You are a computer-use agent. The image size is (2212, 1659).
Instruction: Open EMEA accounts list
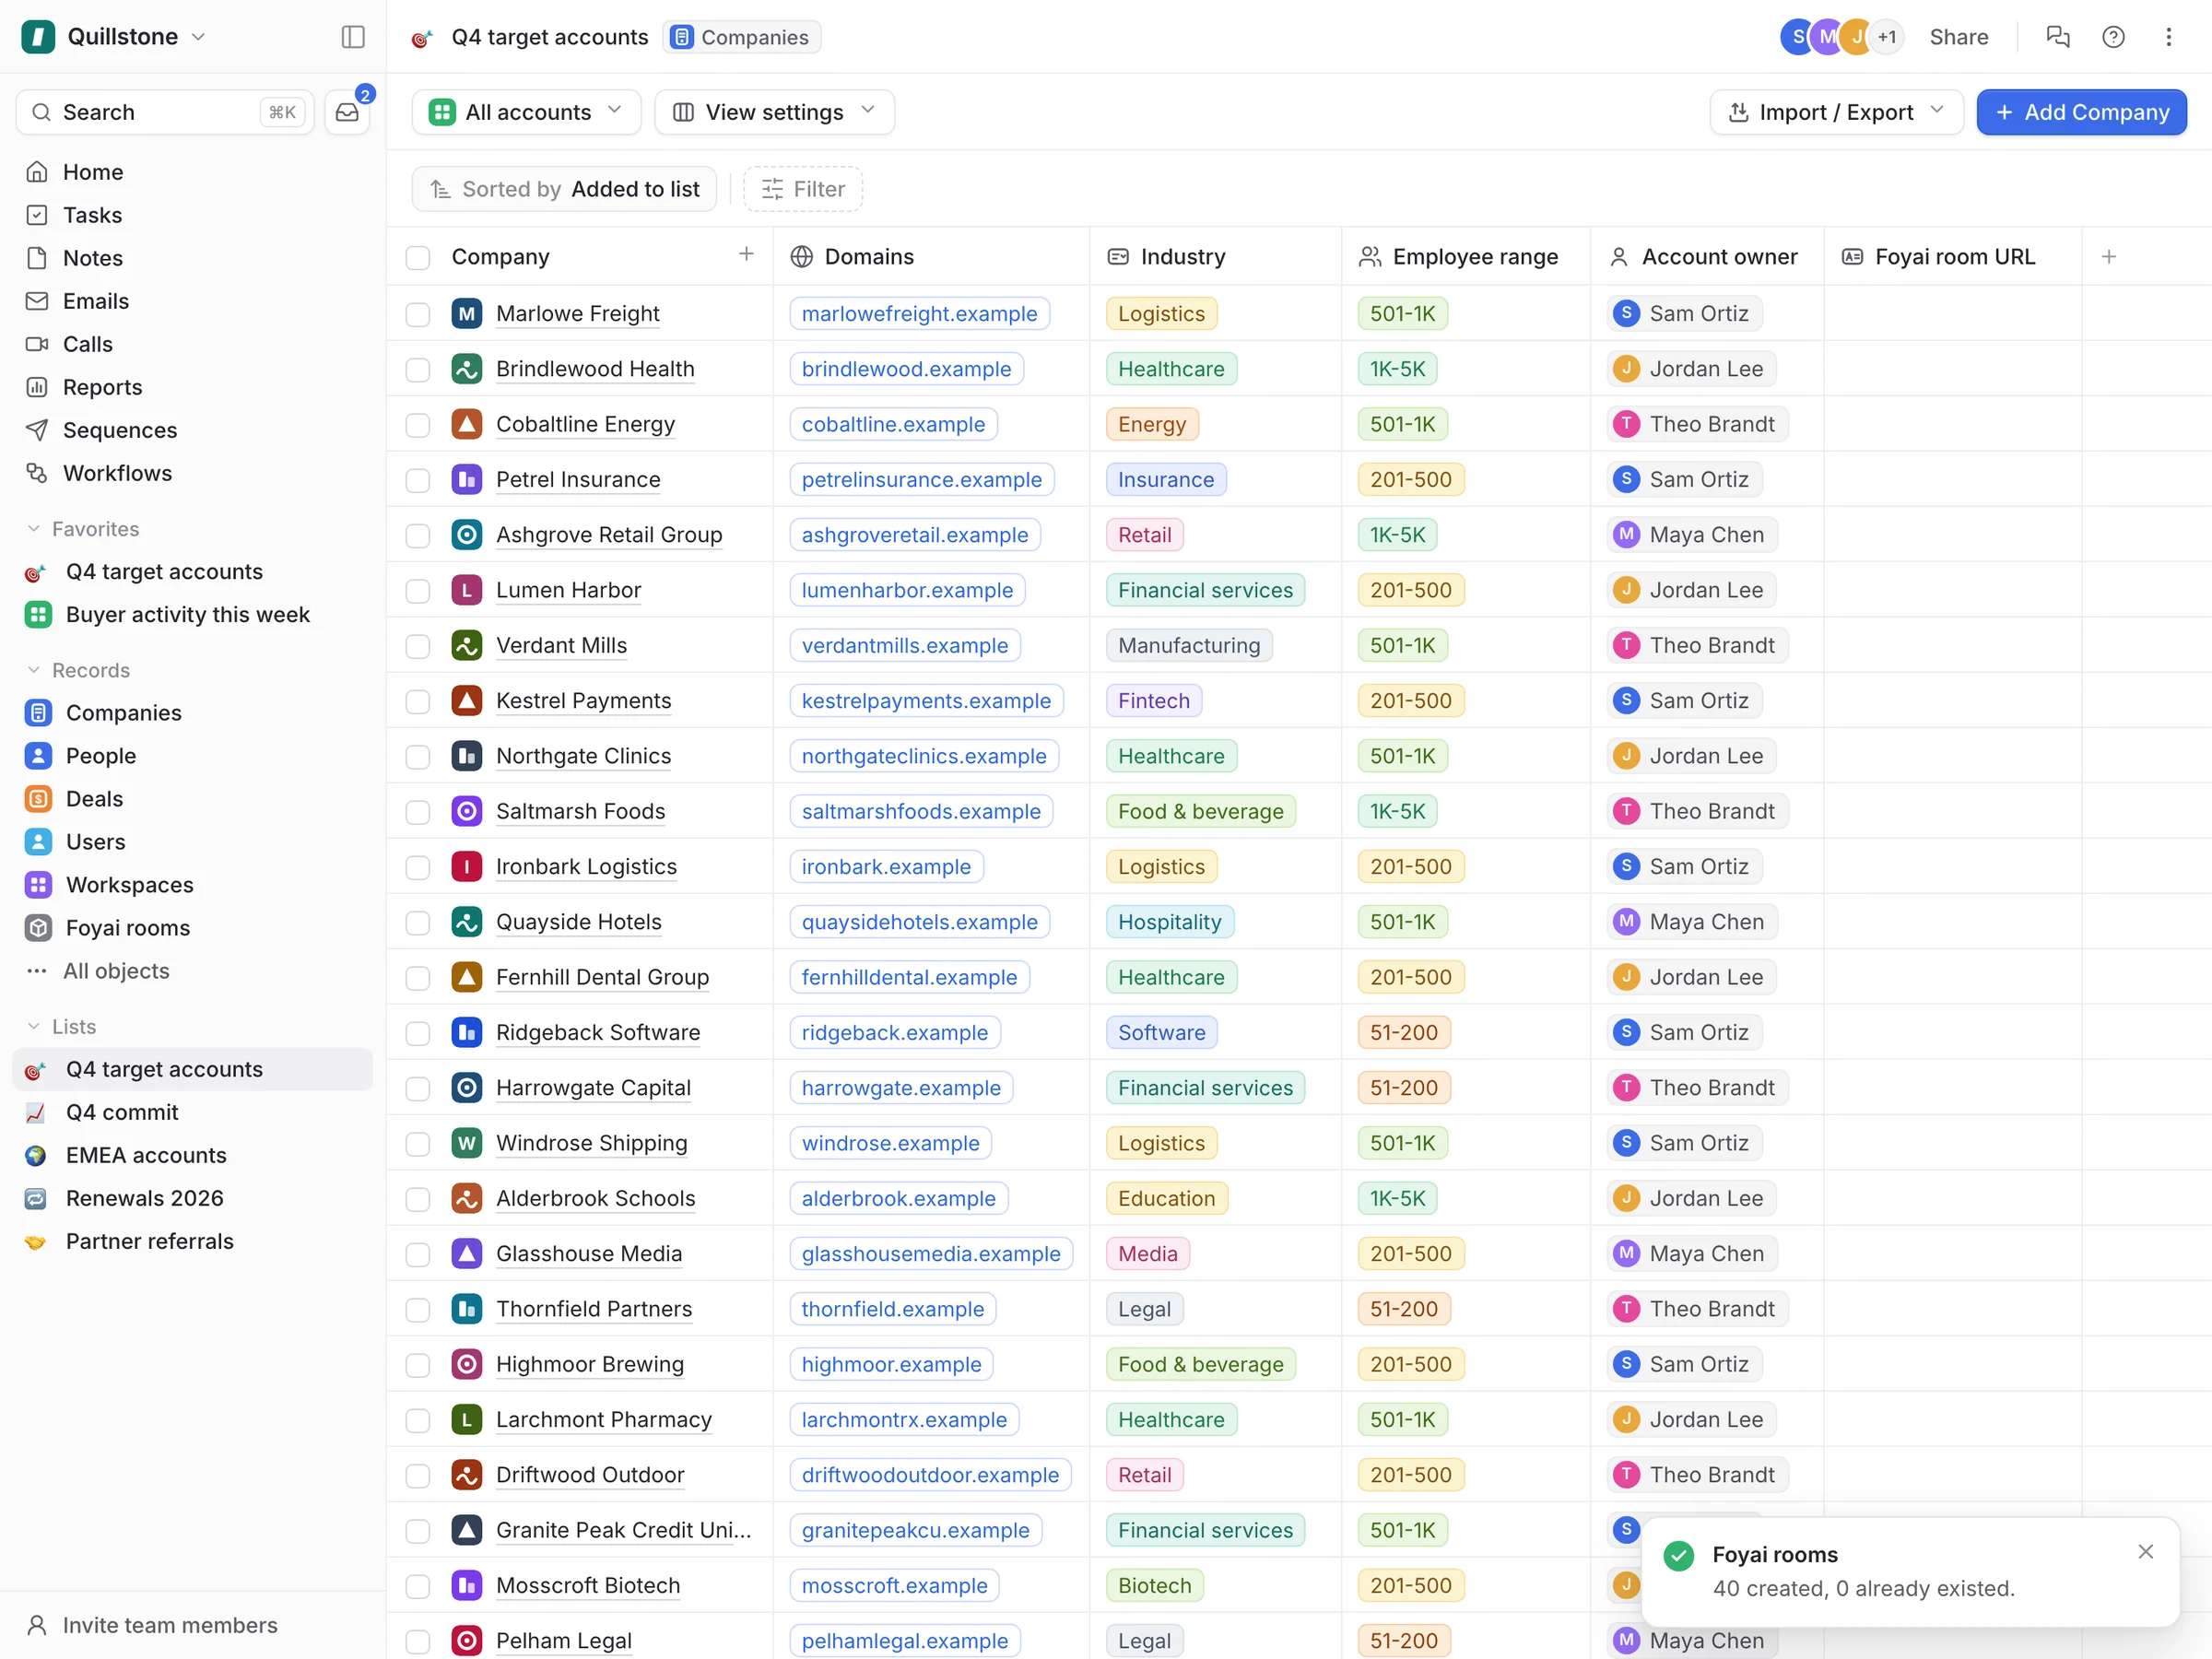[x=146, y=1155]
